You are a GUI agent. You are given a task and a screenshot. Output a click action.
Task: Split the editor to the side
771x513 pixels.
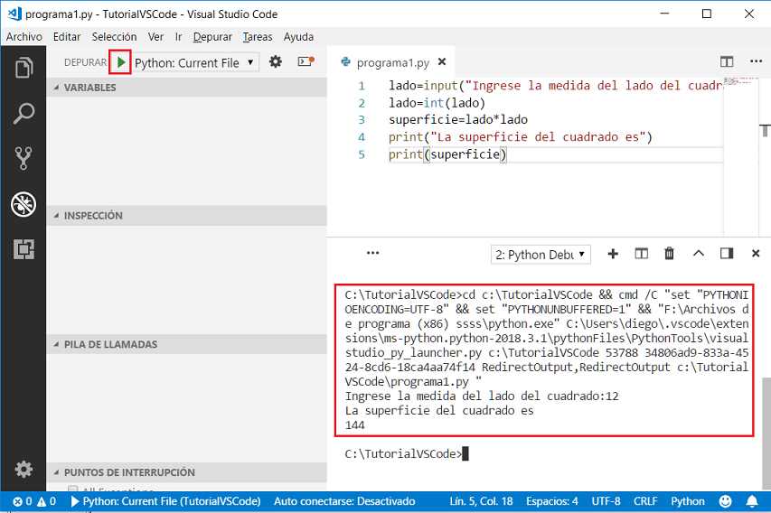[x=726, y=62]
